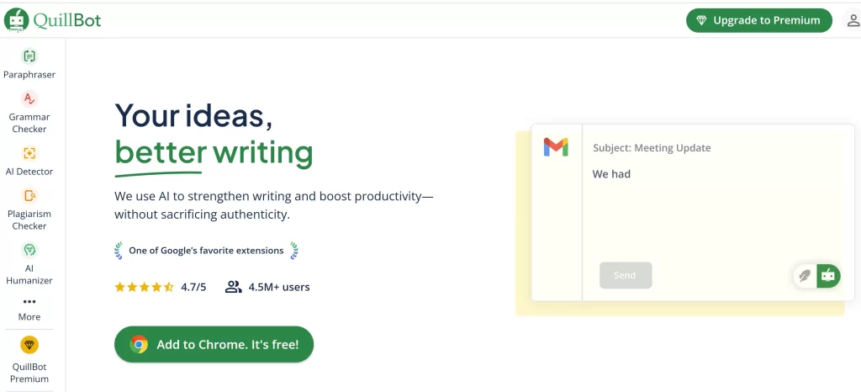Screen dimensions: 861x392
Task: Click the QuillBot robot logo icon
Action: (17, 19)
